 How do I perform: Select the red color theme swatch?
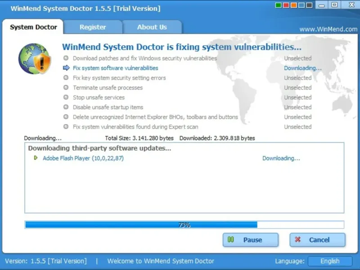pyautogui.click(x=286, y=5)
